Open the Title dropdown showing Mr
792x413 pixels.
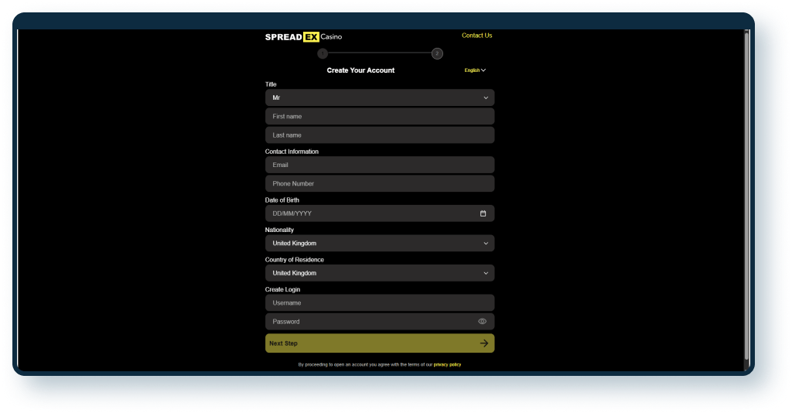380,97
